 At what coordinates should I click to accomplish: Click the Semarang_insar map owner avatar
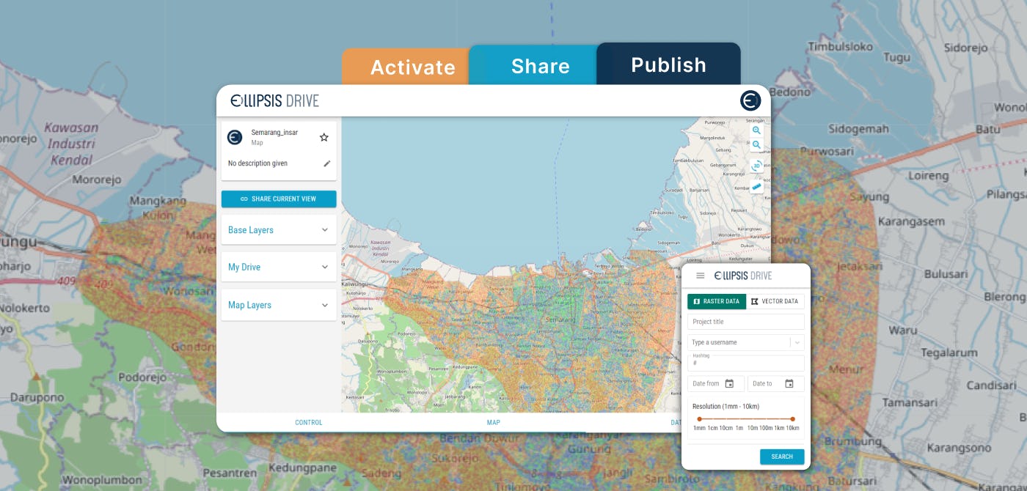pos(235,137)
